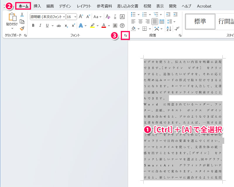This screenshot has width=234, height=187.
Task: Apply a multilevel list
Action: coord(156,14)
